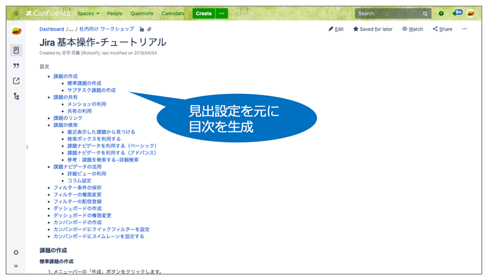Open the page tree icon in sidebar
This screenshot has width=489, height=279.
[x=16, y=96]
